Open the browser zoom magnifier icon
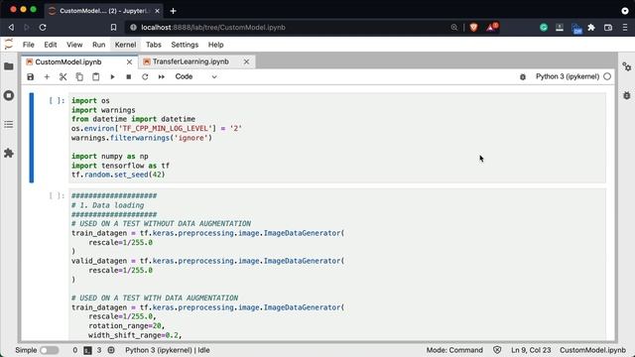The height and width of the screenshot is (357, 635). coord(454,27)
